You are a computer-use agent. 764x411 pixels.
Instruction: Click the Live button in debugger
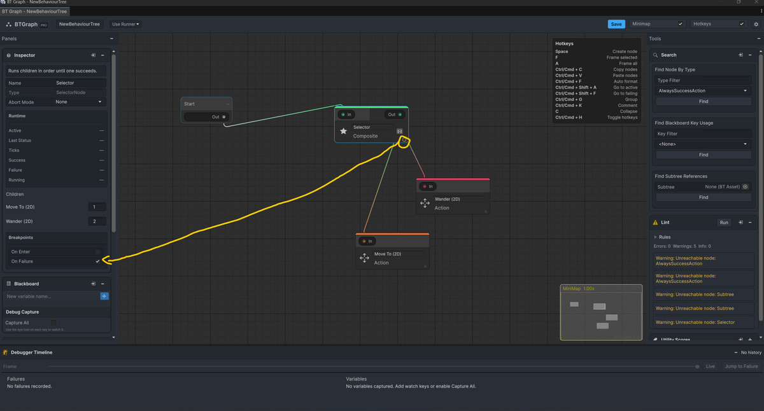tap(711, 366)
